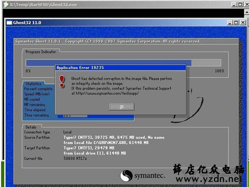Minimize the Ghost32 11.0 window
The height and width of the screenshot is (187, 249).
tap(230, 23)
